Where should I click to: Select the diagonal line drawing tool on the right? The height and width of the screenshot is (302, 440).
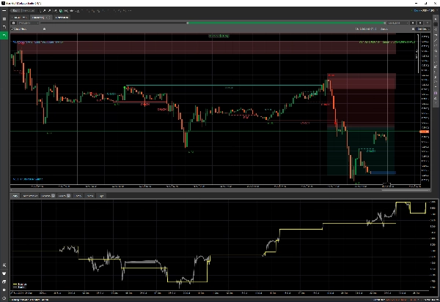coord(436,40)
